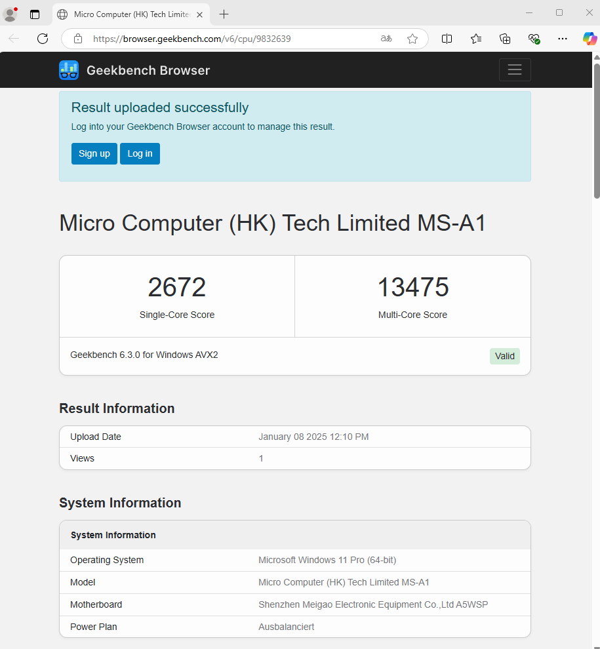Open the Settings and more menu

point(563,39)
